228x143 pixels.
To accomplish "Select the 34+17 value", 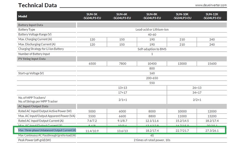I will tap(197, 92).
